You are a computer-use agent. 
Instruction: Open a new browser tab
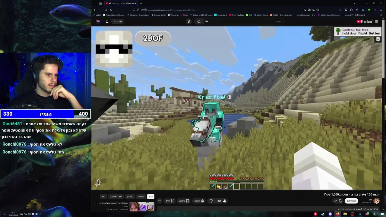[x=141, y=3]
